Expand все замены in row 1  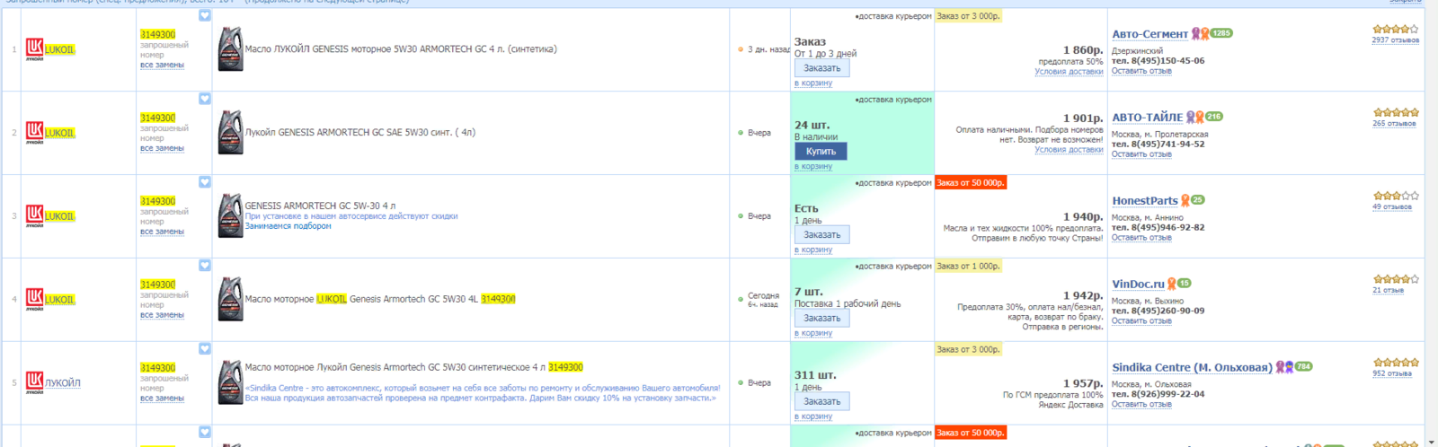(162, 66)
